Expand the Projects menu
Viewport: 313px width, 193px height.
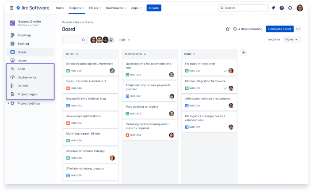click(x=76, y=8)
